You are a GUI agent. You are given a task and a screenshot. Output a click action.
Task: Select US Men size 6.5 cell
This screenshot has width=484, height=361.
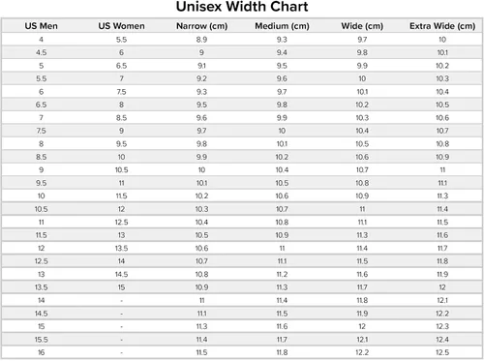[x=41, y=105]
